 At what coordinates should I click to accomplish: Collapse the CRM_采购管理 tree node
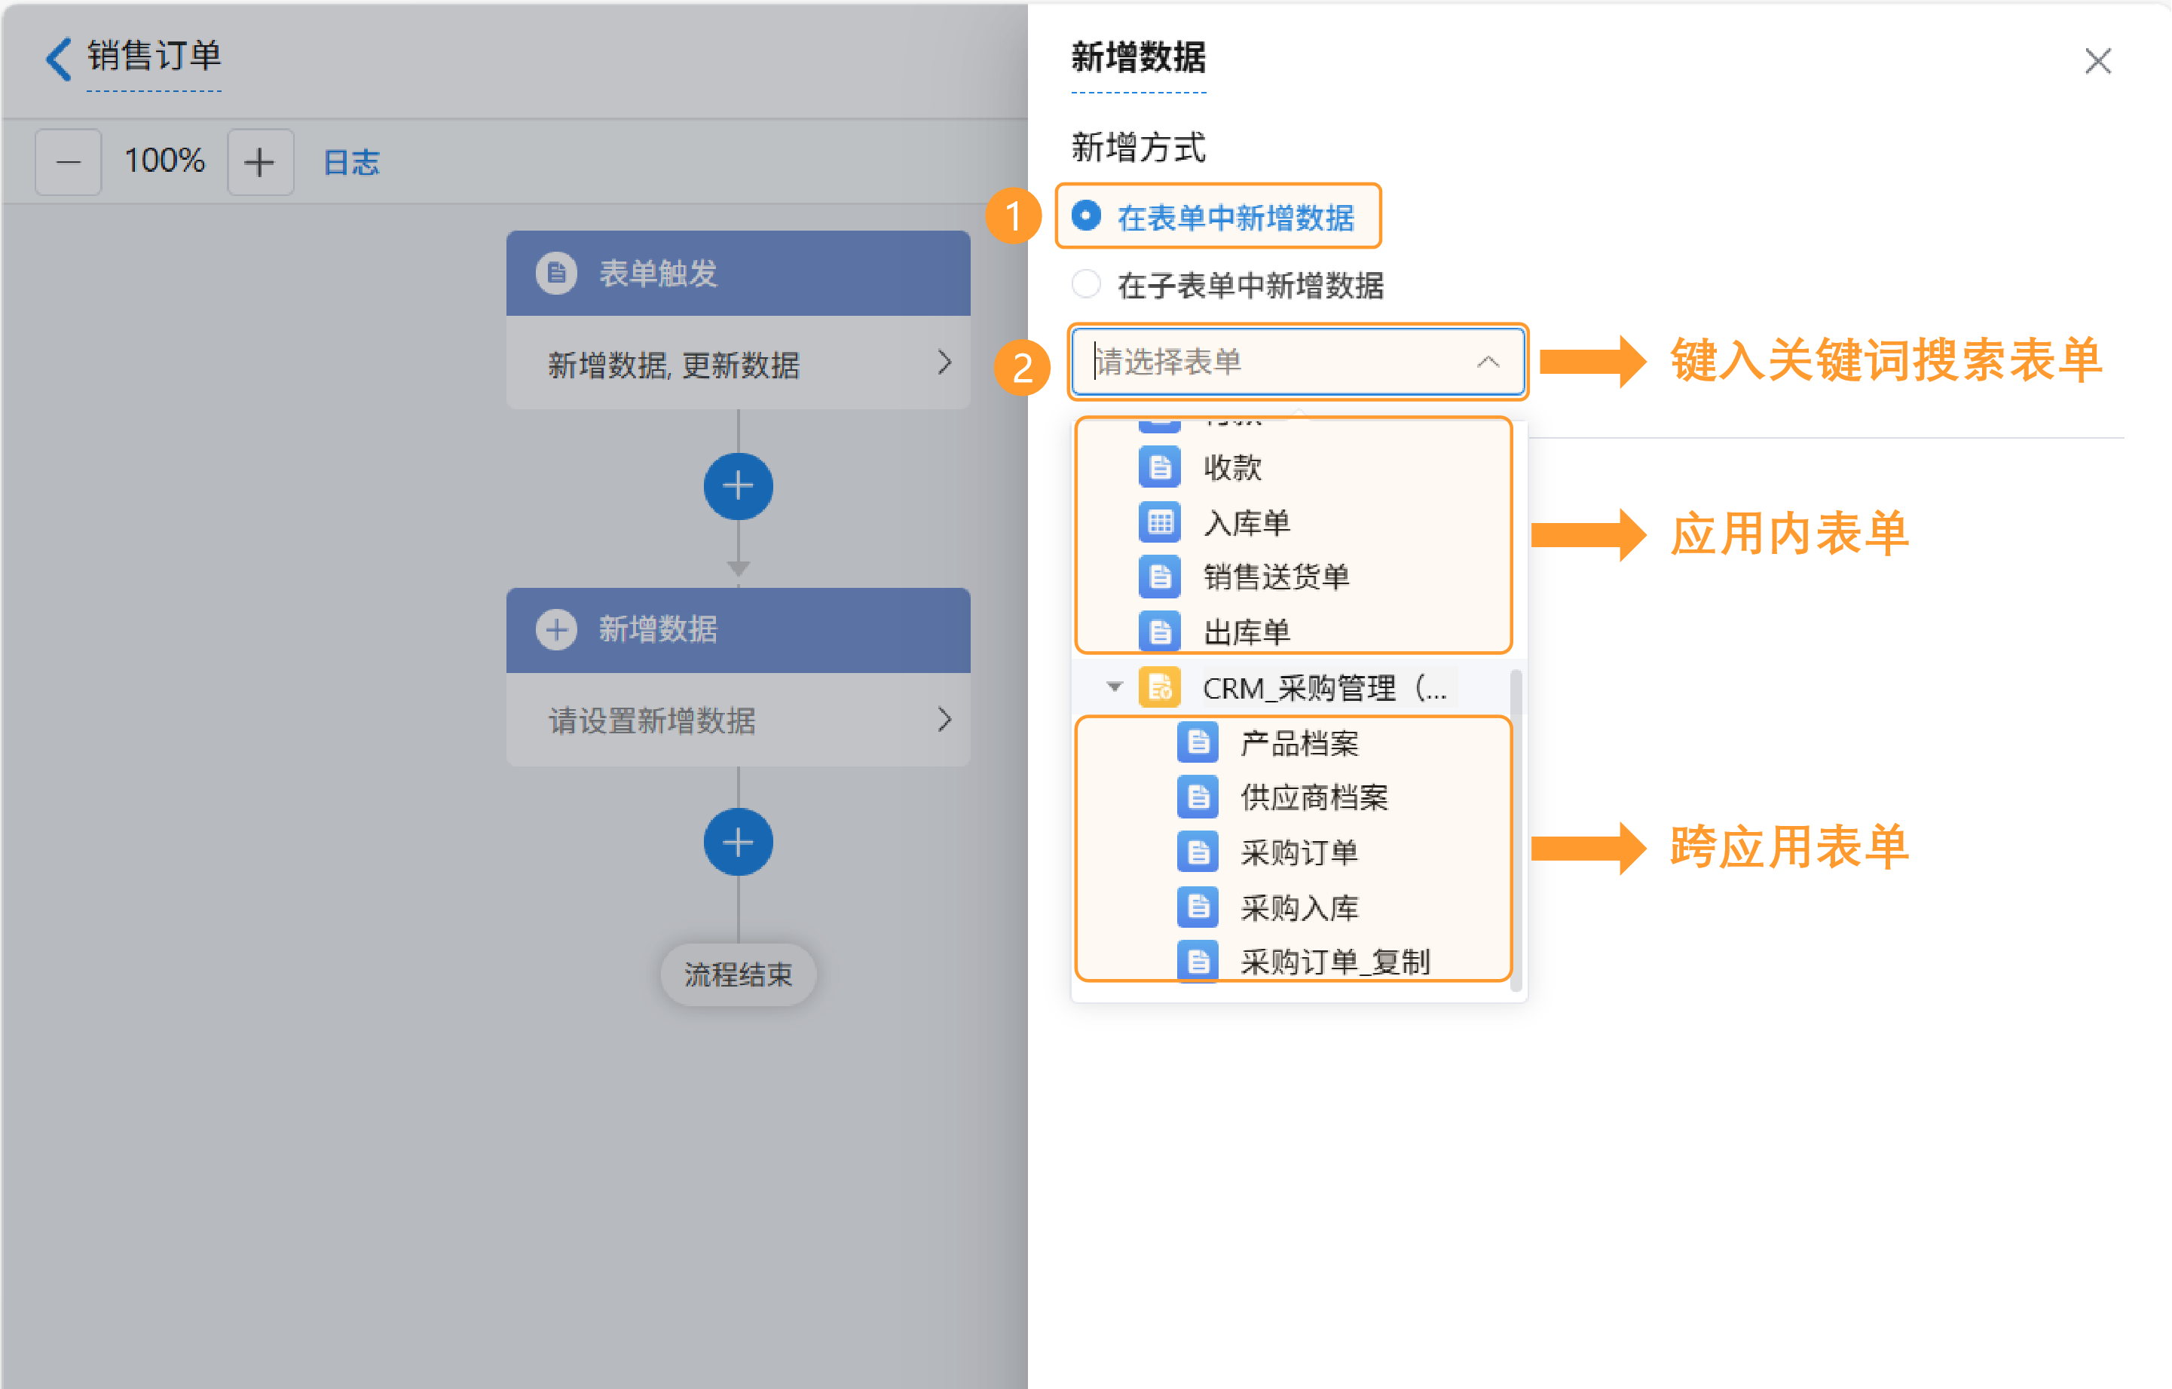1115,688
